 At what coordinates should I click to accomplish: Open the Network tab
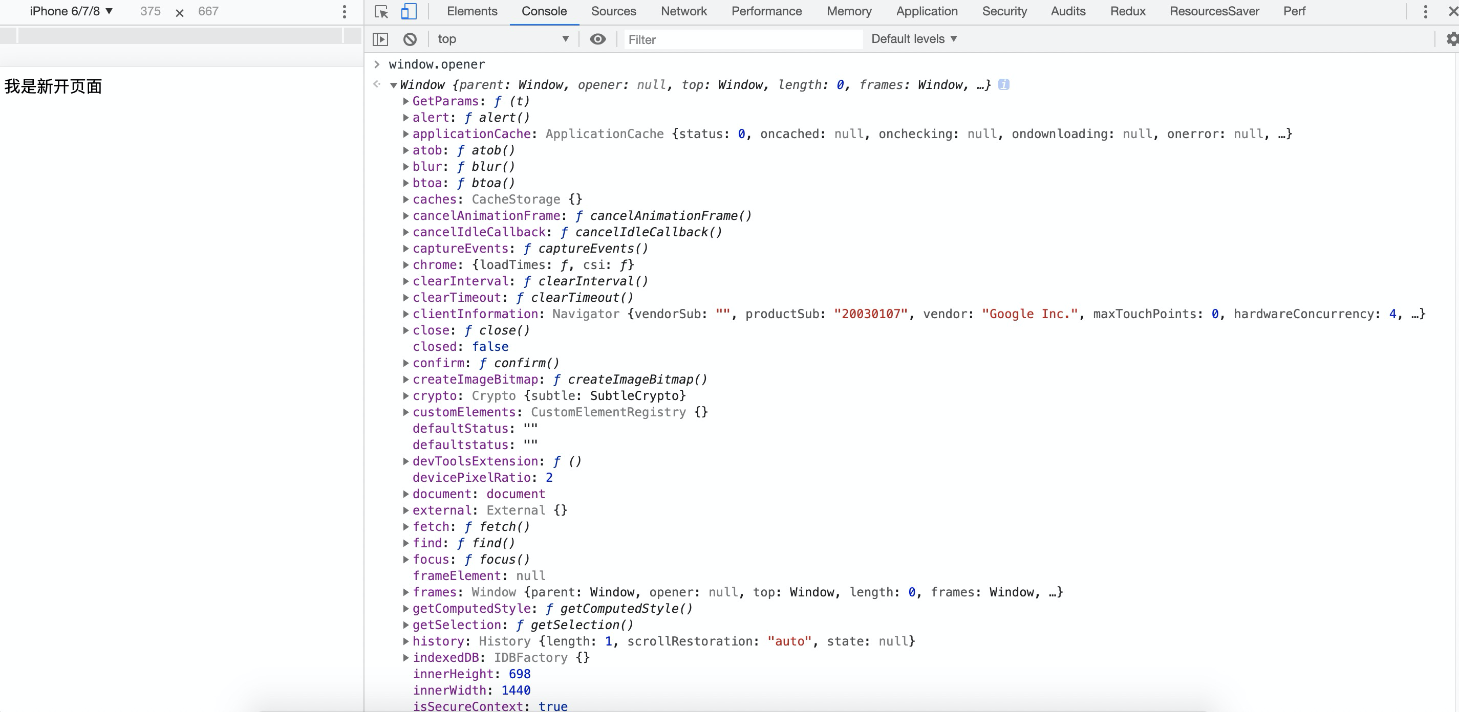[x=683, y=11]
